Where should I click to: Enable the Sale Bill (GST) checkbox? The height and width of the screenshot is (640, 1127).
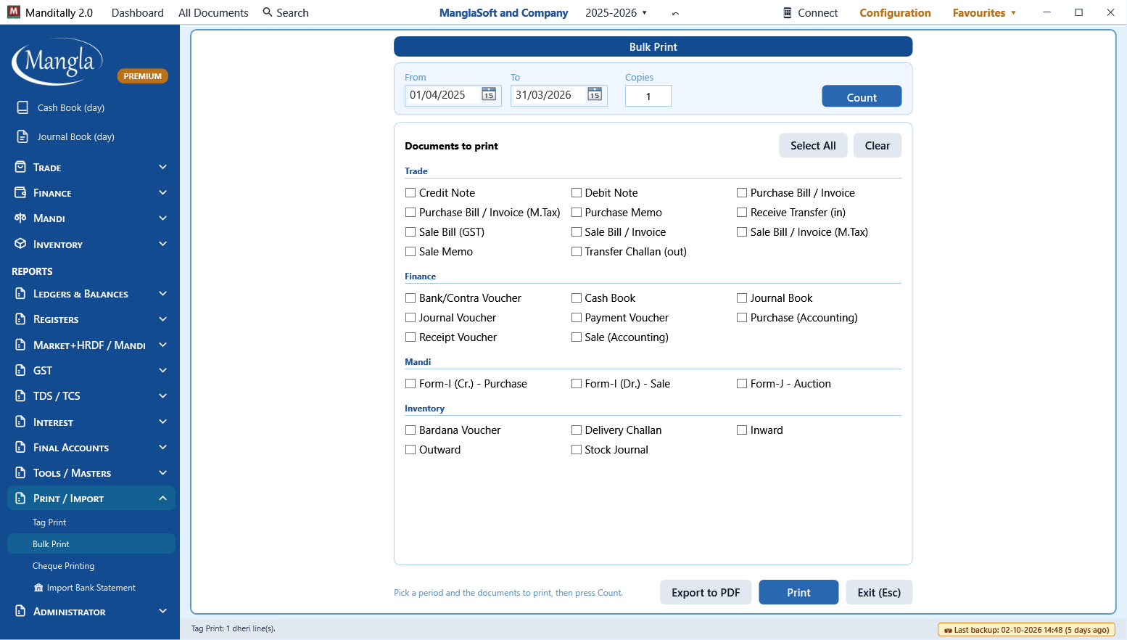click(410, 232)
